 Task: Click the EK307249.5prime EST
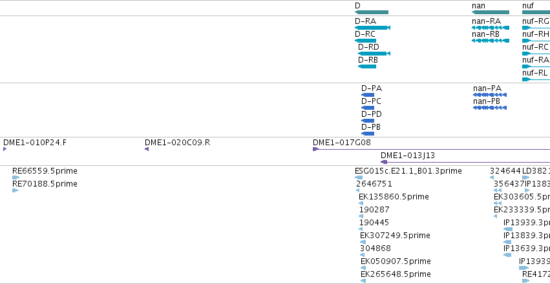click(363, 242)
